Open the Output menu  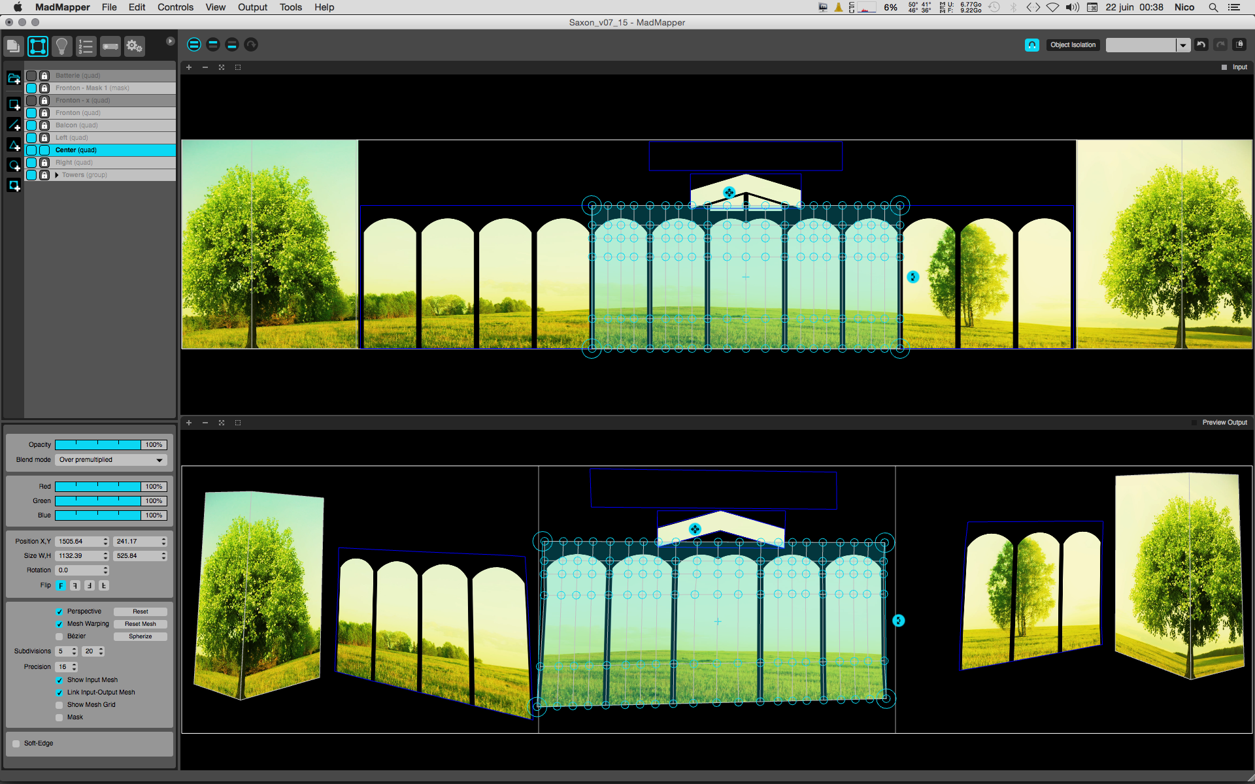(x=252, y=7)
